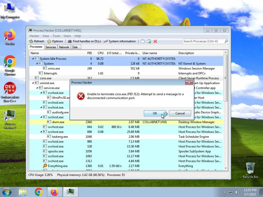
Task: Open the Recycle Bin desktop icon
Action: [x=250, y=170]
